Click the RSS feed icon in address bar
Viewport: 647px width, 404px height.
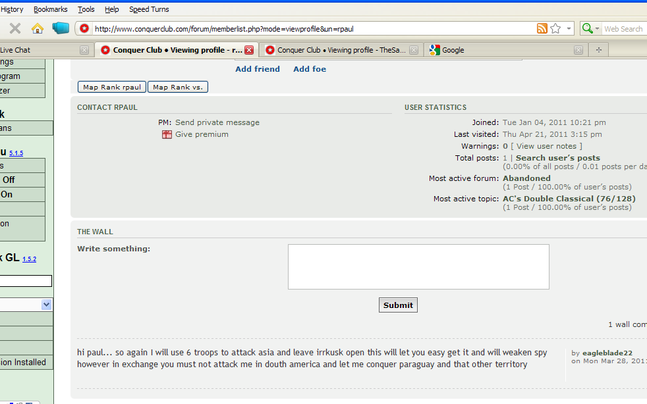pyautogui.click(x=542, y=28)
